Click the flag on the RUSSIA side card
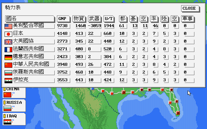The width and height of the screenshot is (207, 129). [7, 108]
